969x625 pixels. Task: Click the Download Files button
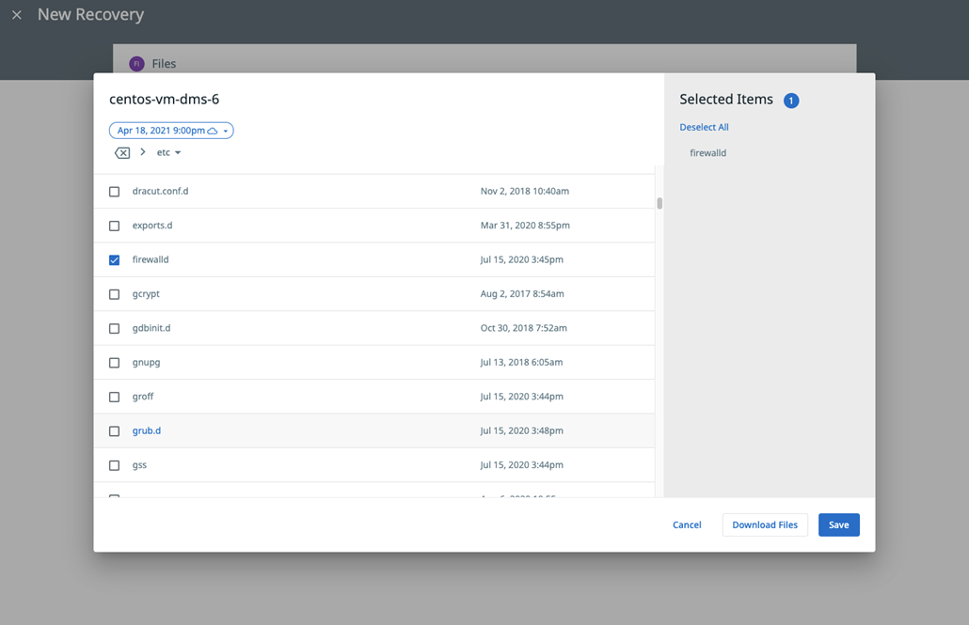[765, 525]
